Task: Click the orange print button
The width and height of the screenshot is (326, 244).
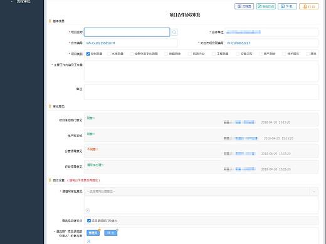Action: point(308,6)
